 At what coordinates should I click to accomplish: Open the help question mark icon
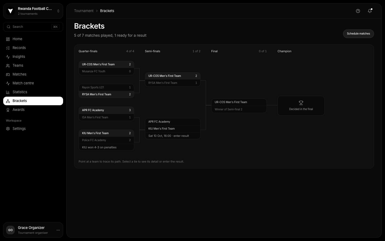[x=358, y=11]
